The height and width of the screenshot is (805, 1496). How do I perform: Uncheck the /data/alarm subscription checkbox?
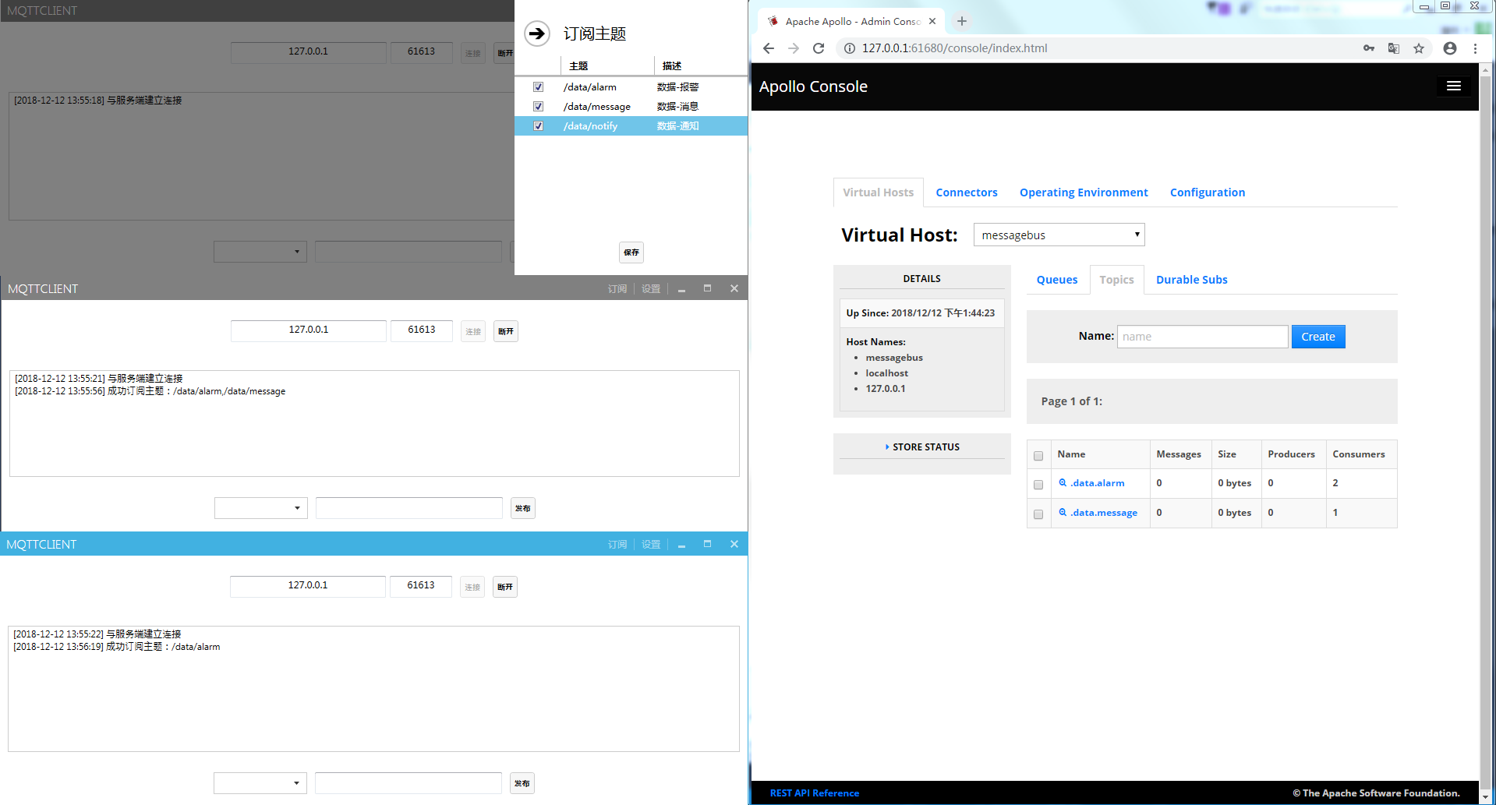[x=538, y=87]
